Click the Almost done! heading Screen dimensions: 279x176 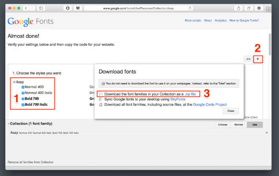[23, 36]
